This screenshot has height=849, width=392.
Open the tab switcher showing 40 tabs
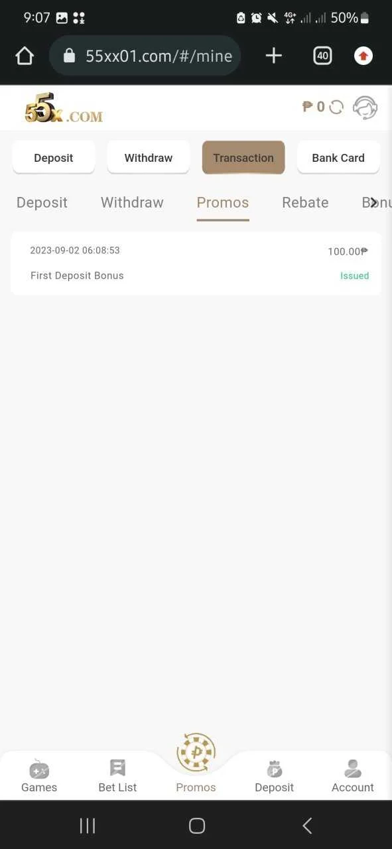pos(322,56)
